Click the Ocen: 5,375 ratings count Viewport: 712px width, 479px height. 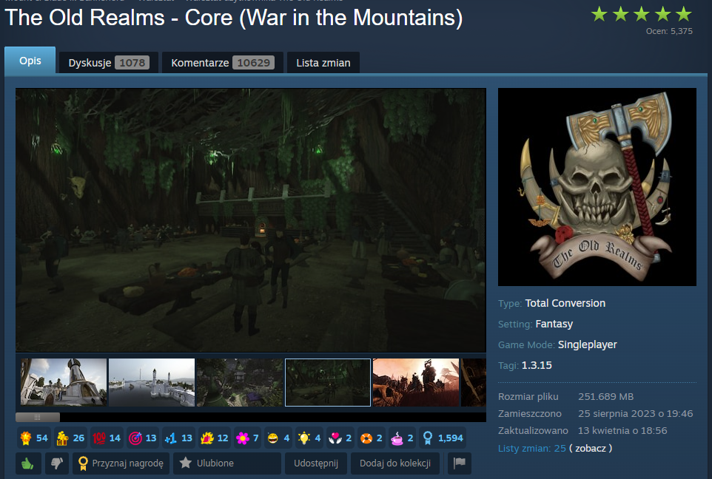(x=669, y=31)
